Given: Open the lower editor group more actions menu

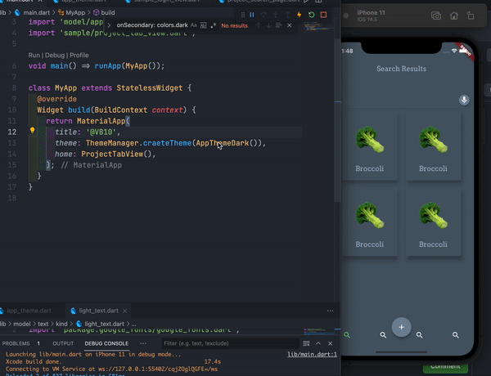Looking at the screenshot, I should [x=330, y=311].
